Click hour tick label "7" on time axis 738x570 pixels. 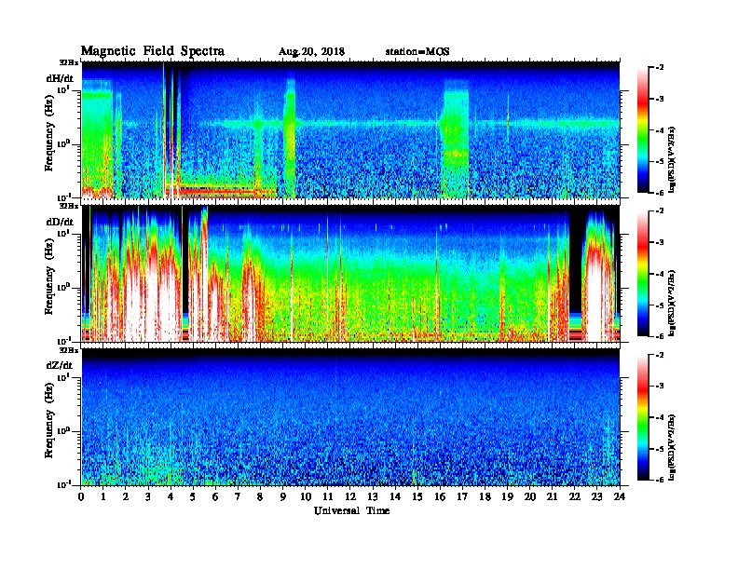point(238,497)
